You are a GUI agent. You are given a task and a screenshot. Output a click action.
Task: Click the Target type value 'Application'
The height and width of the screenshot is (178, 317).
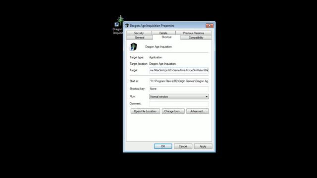(156, 57)
